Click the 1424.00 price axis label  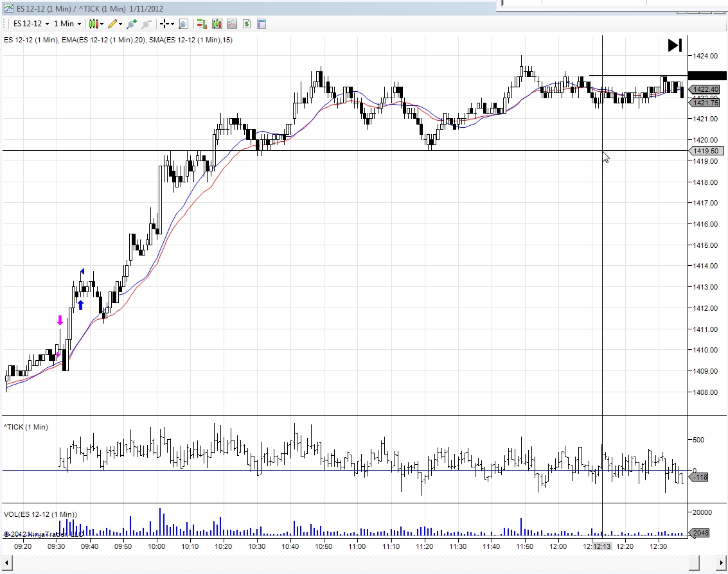[x=706, y=56]
